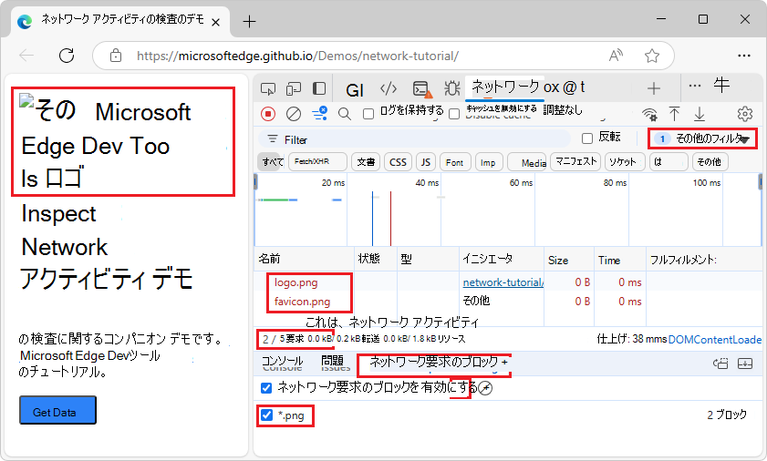Click browser refresh button
Screen dimensions: 767x461
(67, 56)
